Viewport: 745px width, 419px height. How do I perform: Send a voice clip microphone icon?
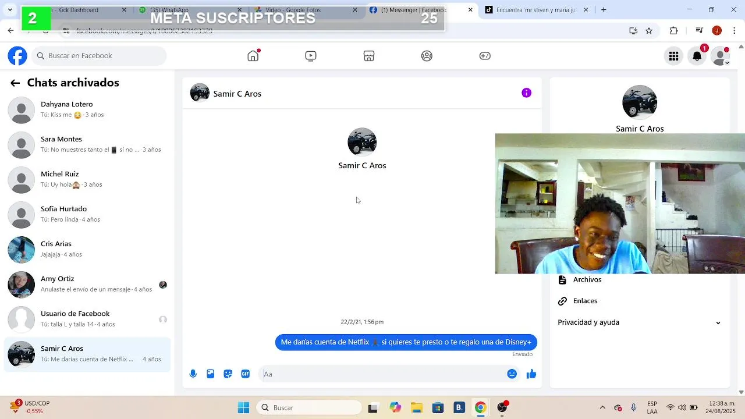pos(193,374)
